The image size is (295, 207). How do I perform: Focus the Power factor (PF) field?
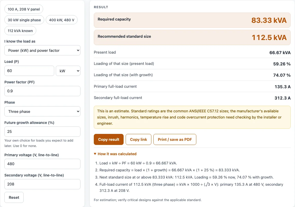tap(42, 91)
